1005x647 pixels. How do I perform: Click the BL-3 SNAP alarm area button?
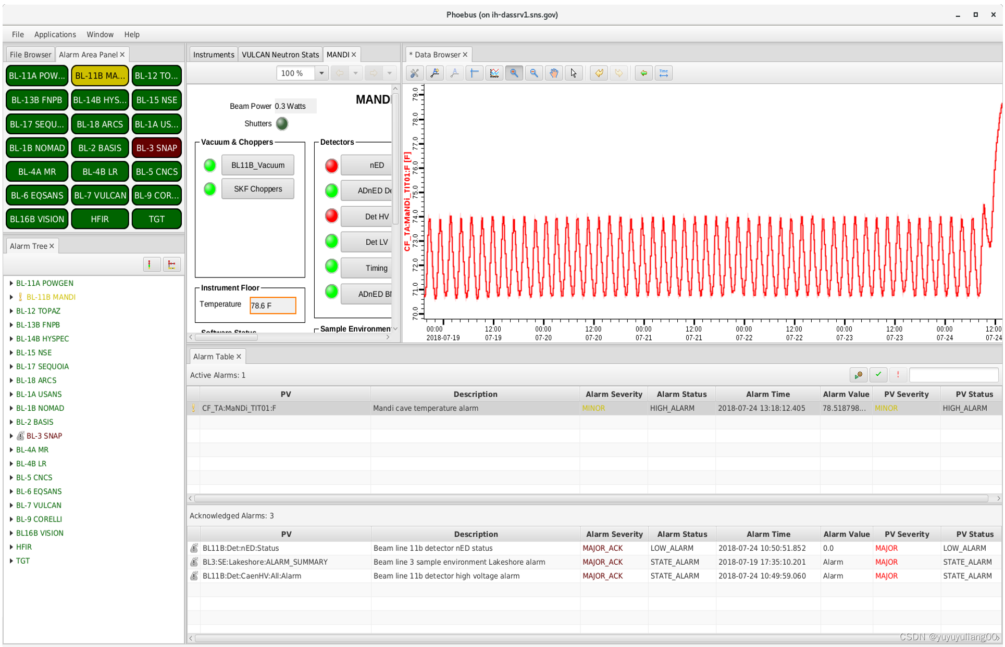click(157, 148)
